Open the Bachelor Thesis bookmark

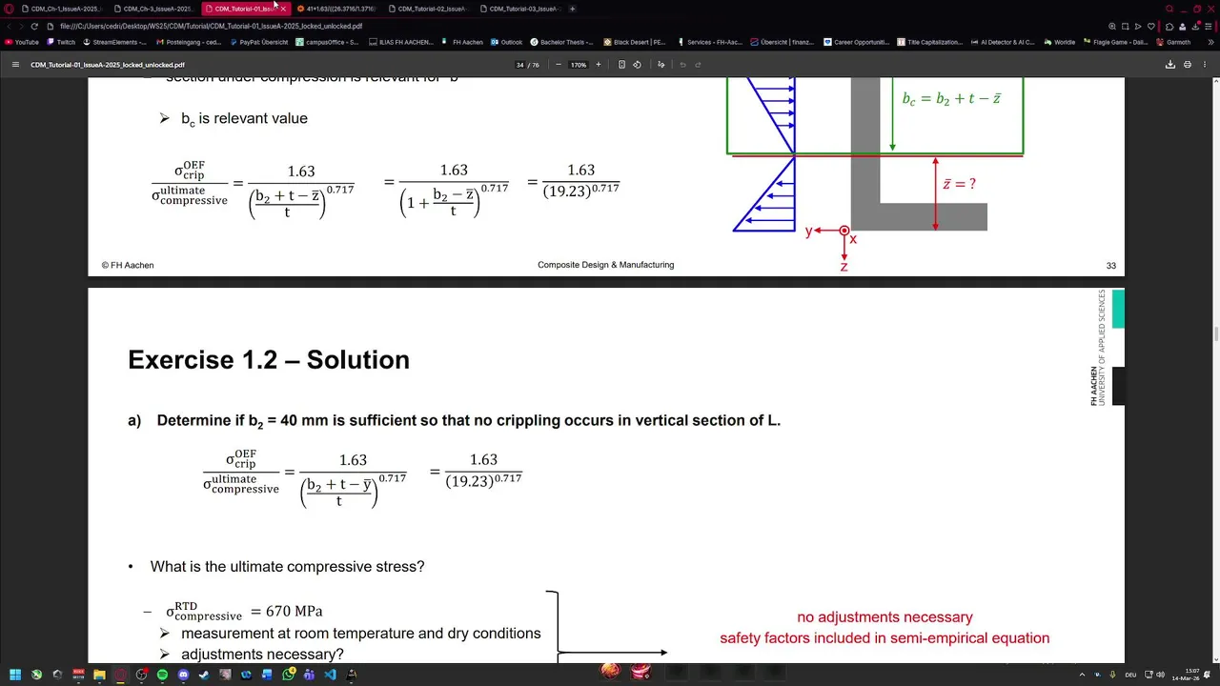coord(561,42)
